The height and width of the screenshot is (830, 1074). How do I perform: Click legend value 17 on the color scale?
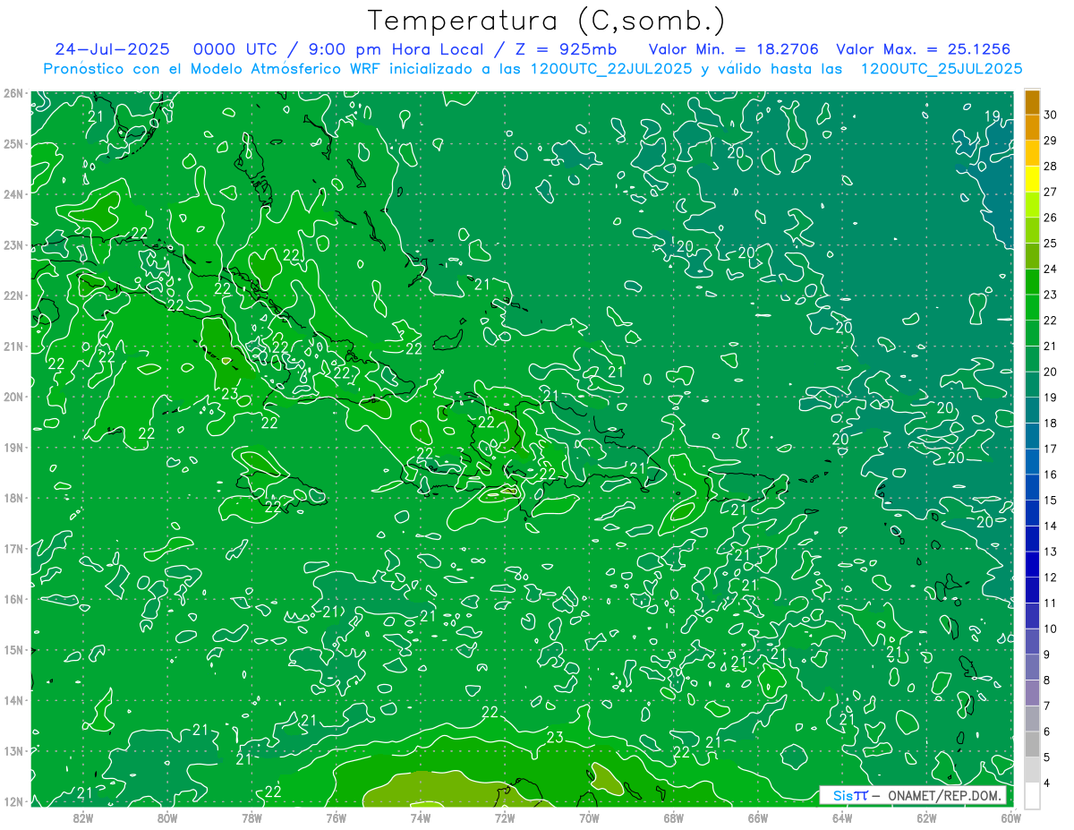tap(1051, 449)
